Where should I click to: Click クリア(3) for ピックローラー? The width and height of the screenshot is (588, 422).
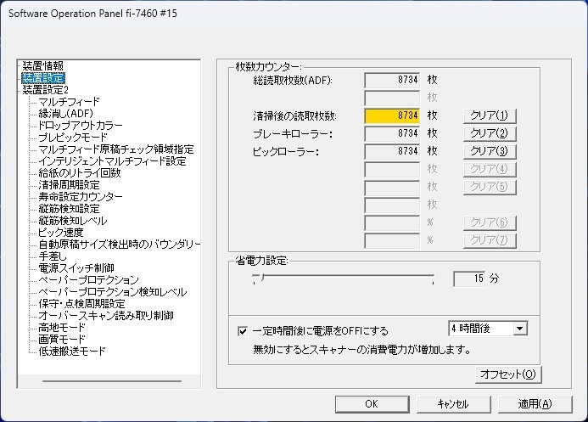pyautogui.click(x=488, y=151)
